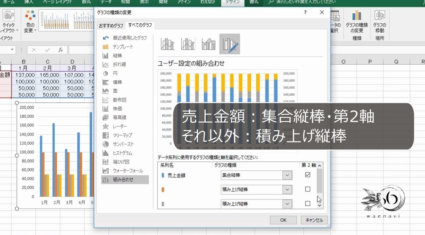425x235 pixels.
Task: Select the clustered column-line combo subtype icon
Action: 167,44
